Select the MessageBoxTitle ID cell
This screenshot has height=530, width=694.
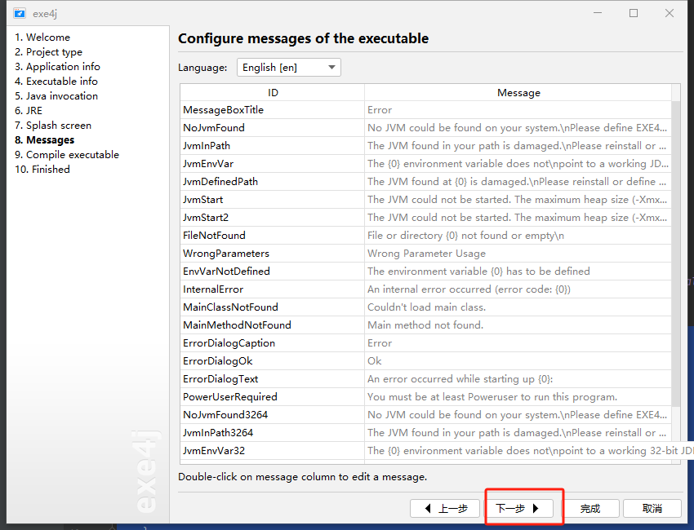coord(272,109)
